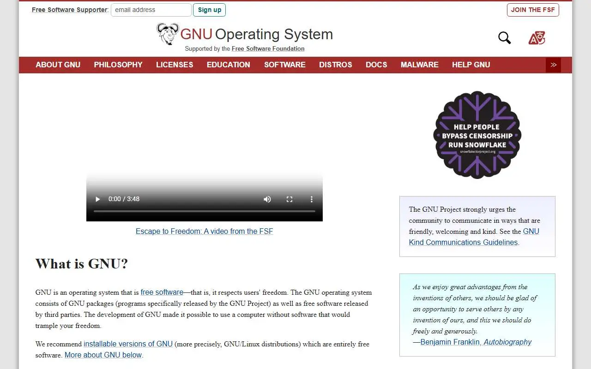Follow the free software link
The height and width of the screenshot is (369, 591).
162,292
